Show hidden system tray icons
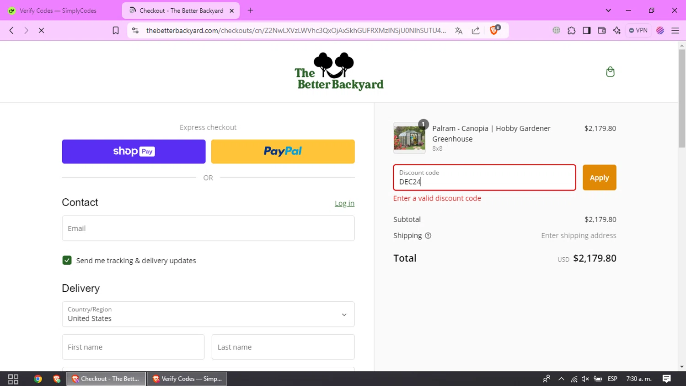Image resolution: width=686 pixels, height=386 pixels. click(561, 379)
